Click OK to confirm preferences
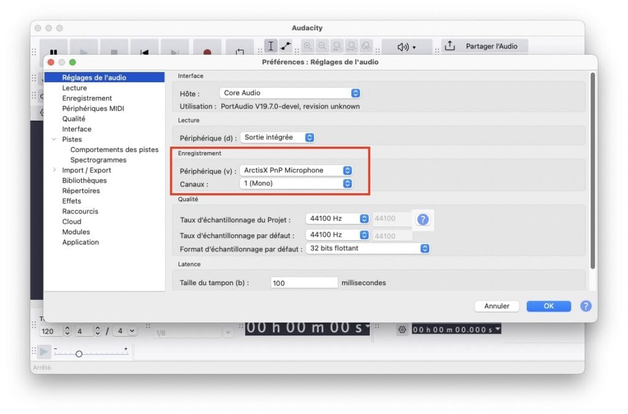The image size is (628, 414). pyautogui.click(x=549, y=306)
